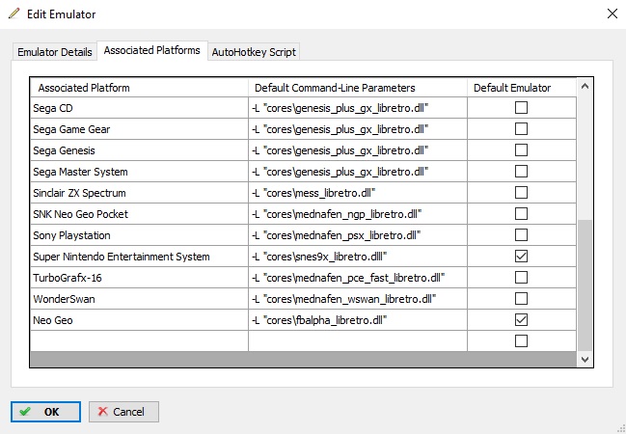Select the Sinclair ZX Spectrum cell
This screenshot has height=434, width=626.
tap(139, 193)
